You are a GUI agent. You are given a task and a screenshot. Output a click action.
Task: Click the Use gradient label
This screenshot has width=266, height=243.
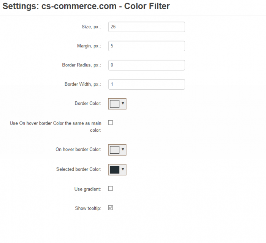(88, 189)
